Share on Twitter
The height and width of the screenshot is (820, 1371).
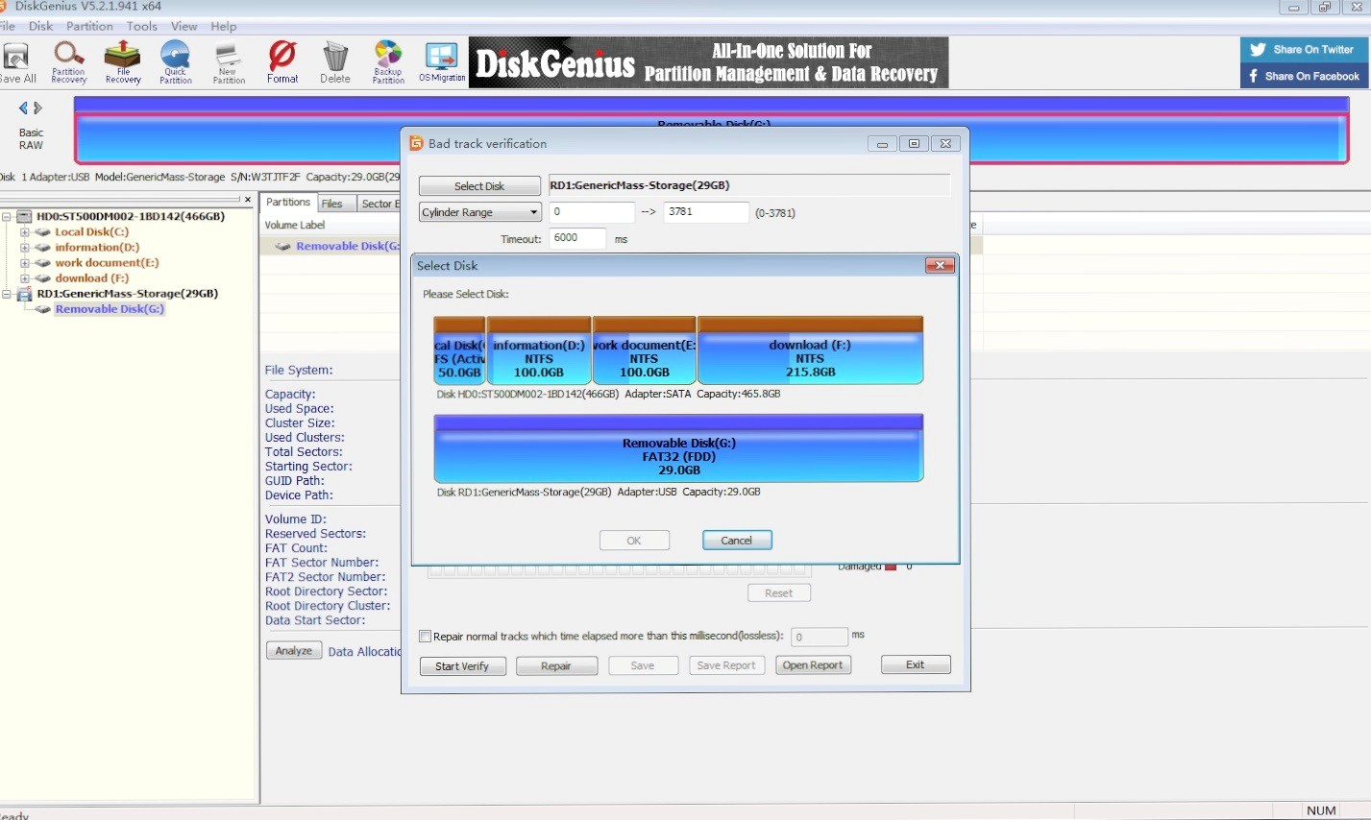point(1304,50)
